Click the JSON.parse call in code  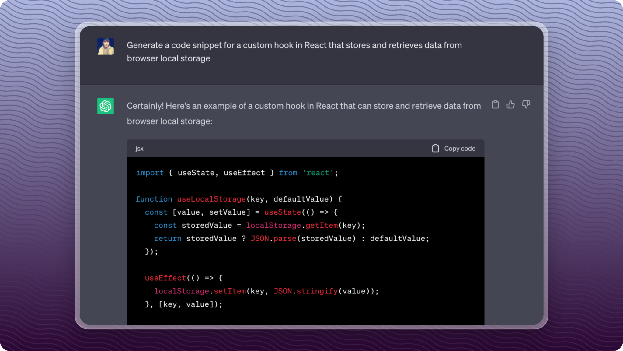[273, 238]
